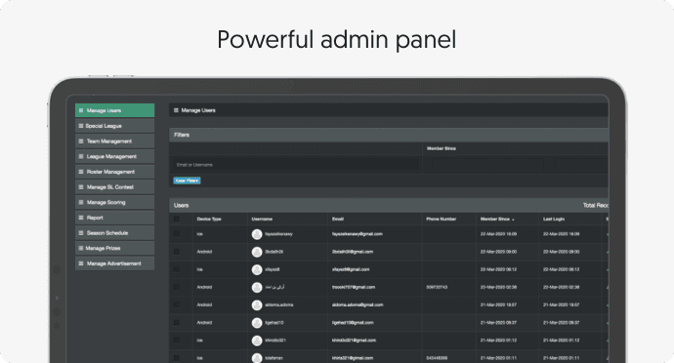The image size is (674, 363).
Task: Open Season Schedule
Action: [114, 233]
